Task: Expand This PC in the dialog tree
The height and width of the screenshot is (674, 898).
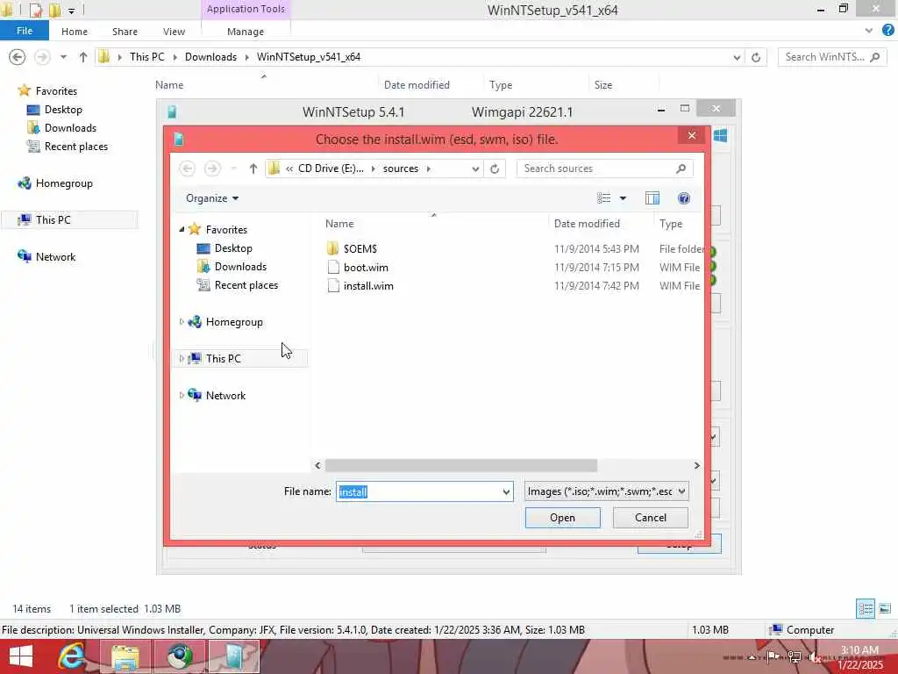Action: [x=182, y=359]
